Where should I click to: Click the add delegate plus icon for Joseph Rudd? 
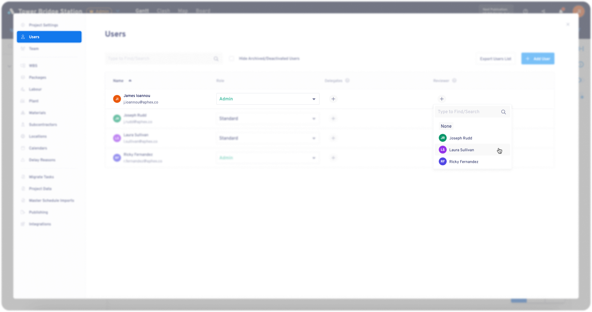pyautogui.click(x=333, y=118)
